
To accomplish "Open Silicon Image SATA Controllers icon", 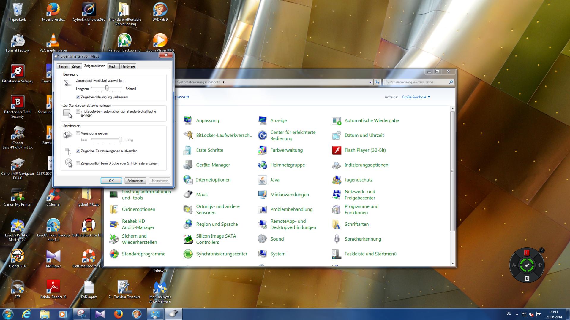I will click(210, 239).
